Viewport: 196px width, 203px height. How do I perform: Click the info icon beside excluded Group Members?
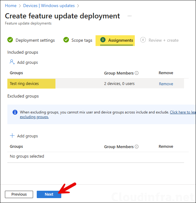[137, 147]
